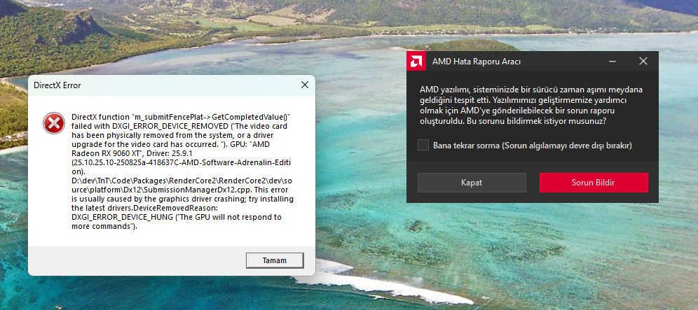698x310 pixels.
Task: Click the red error icon in DirectX dialog
Action: pos(53,122)
